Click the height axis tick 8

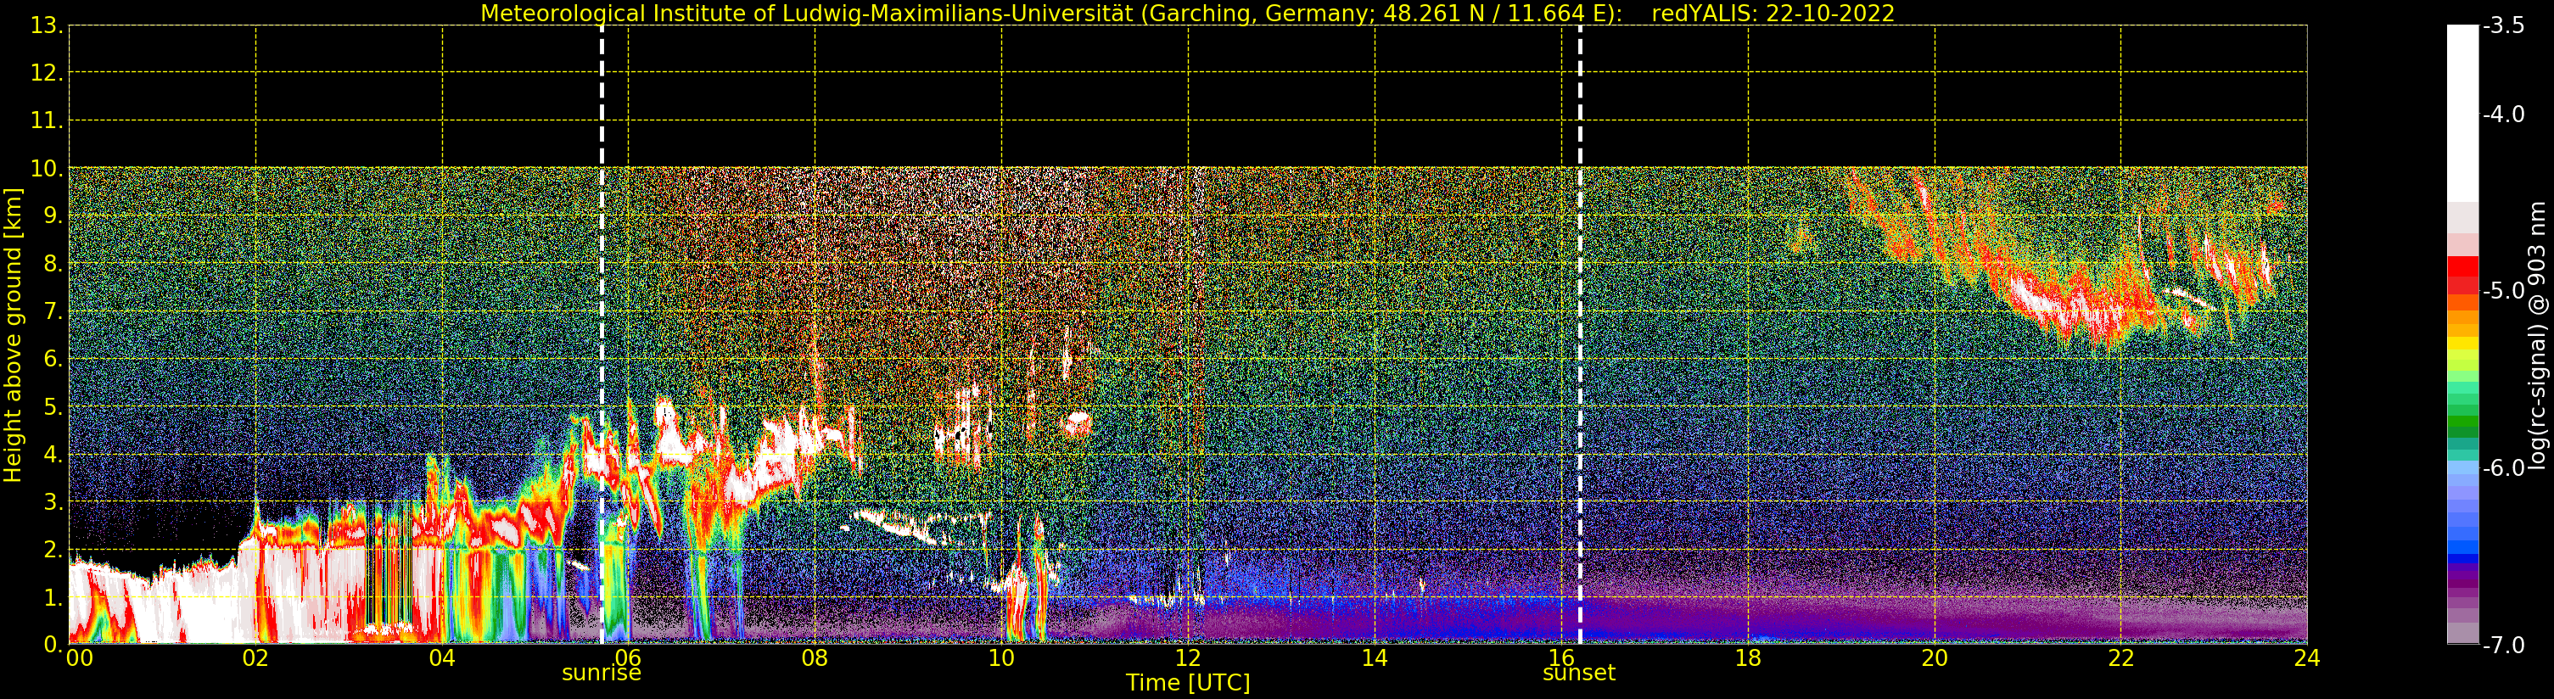[52, 264]
